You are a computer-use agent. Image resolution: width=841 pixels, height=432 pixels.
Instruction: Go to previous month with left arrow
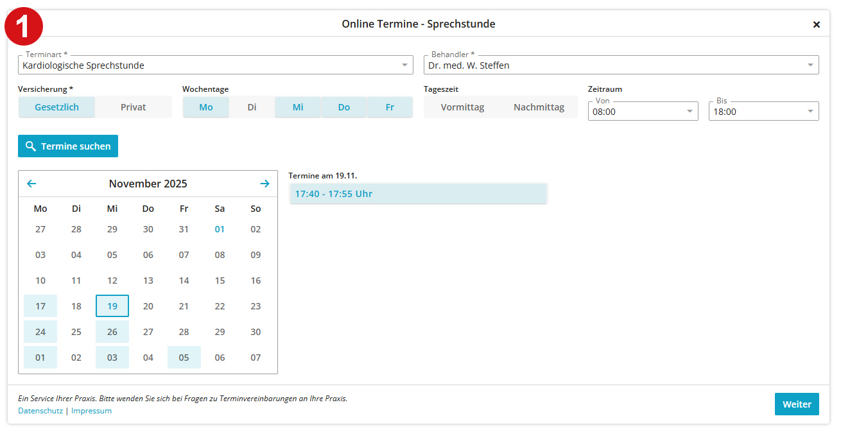(x=31, y=184)
